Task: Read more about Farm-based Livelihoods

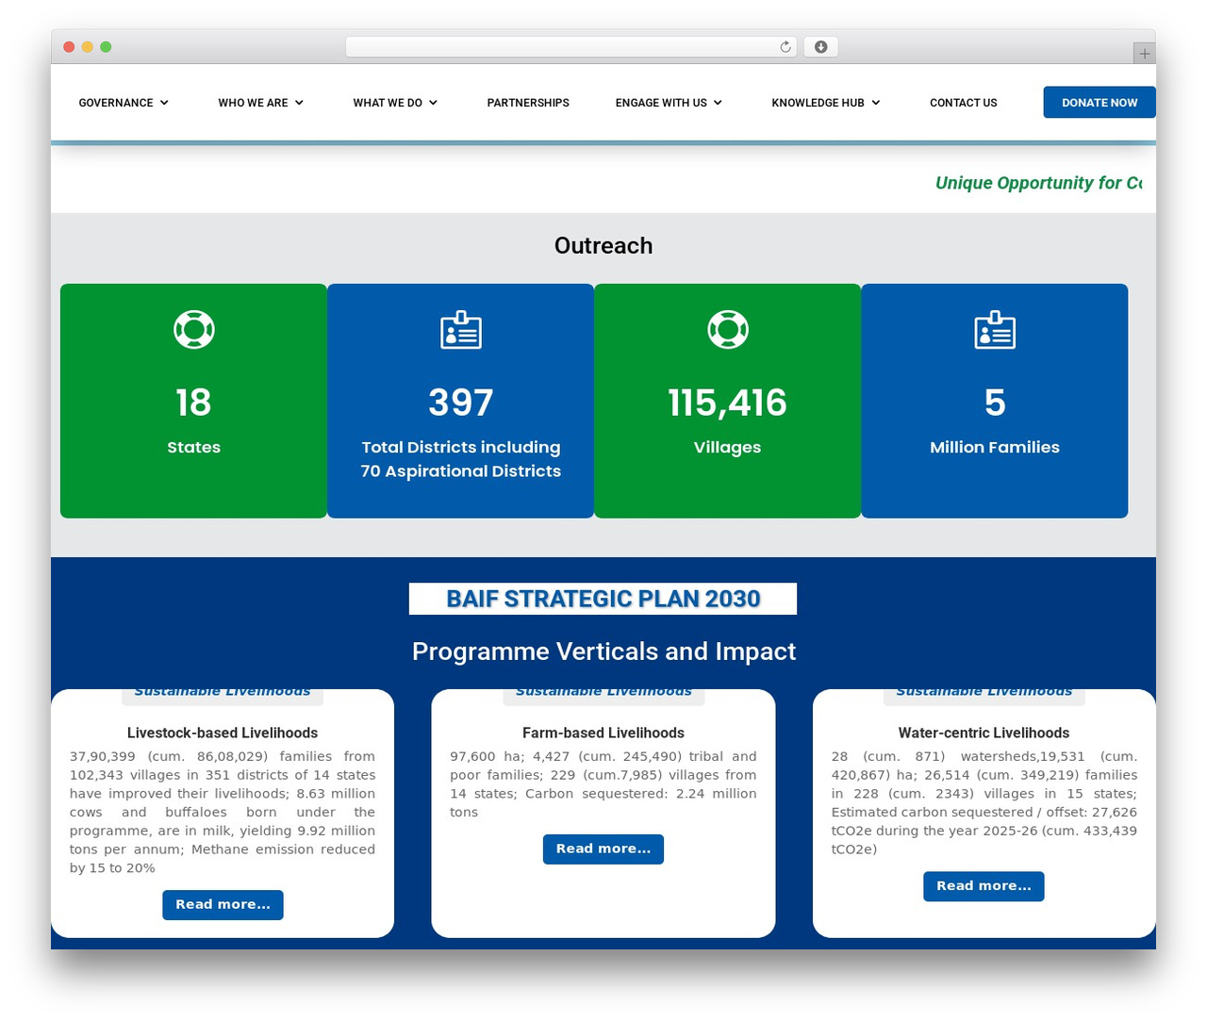Action: tap(603, 849)
